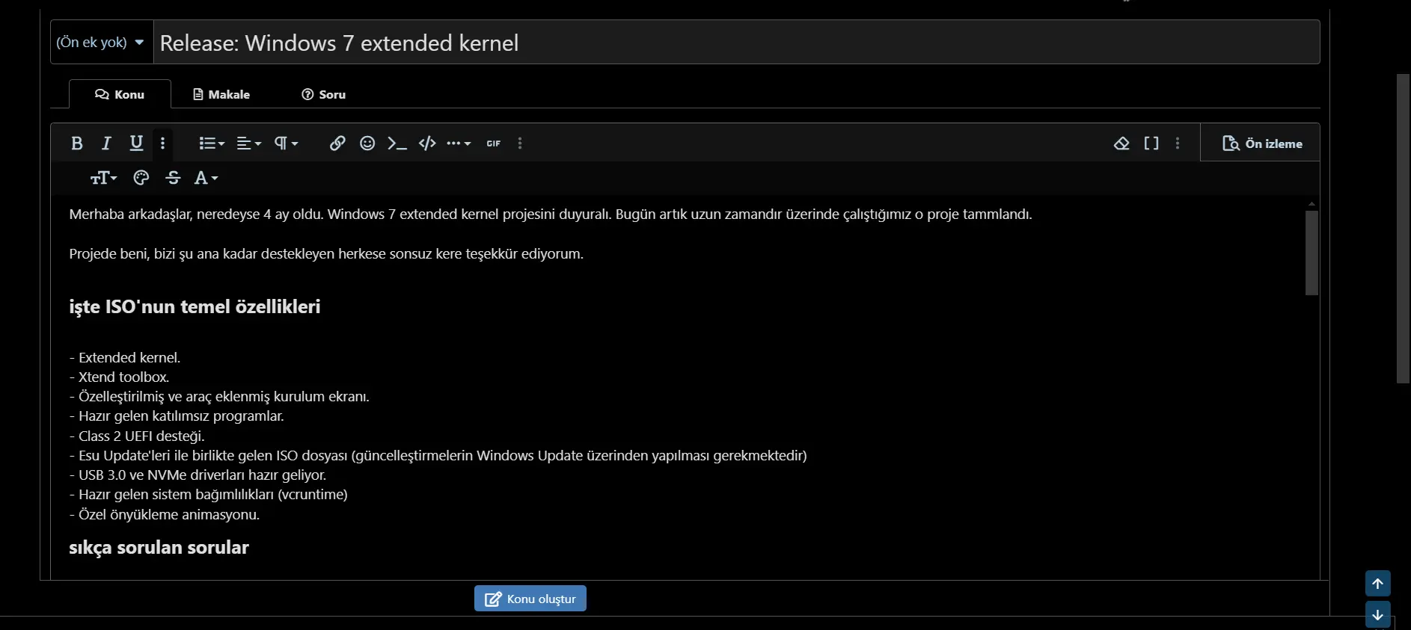The height and width of the screenshot is (630, 1411).
Task: Click the line starting '- Esu Update'leri ile birlikte'
Action: 438,455
